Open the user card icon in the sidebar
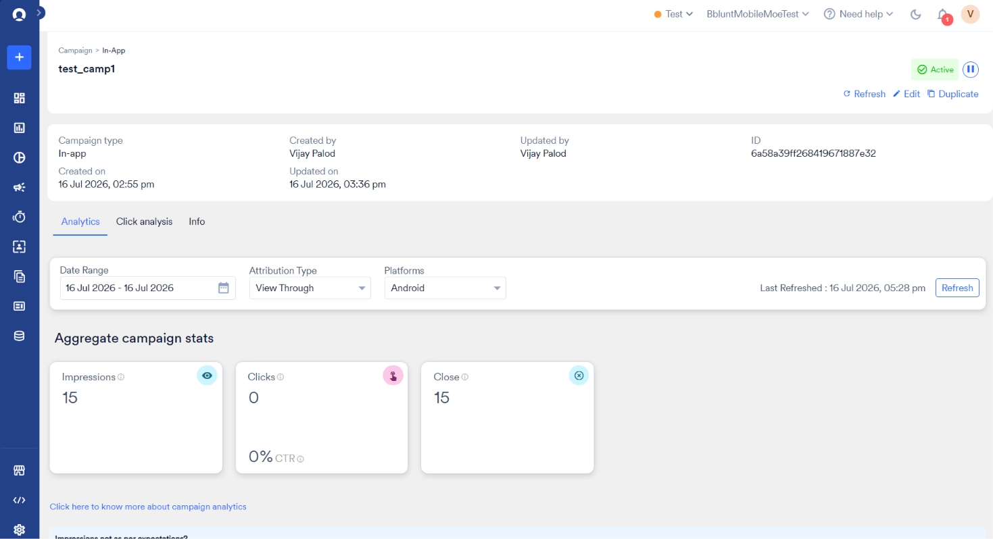 tap(19, 247)
